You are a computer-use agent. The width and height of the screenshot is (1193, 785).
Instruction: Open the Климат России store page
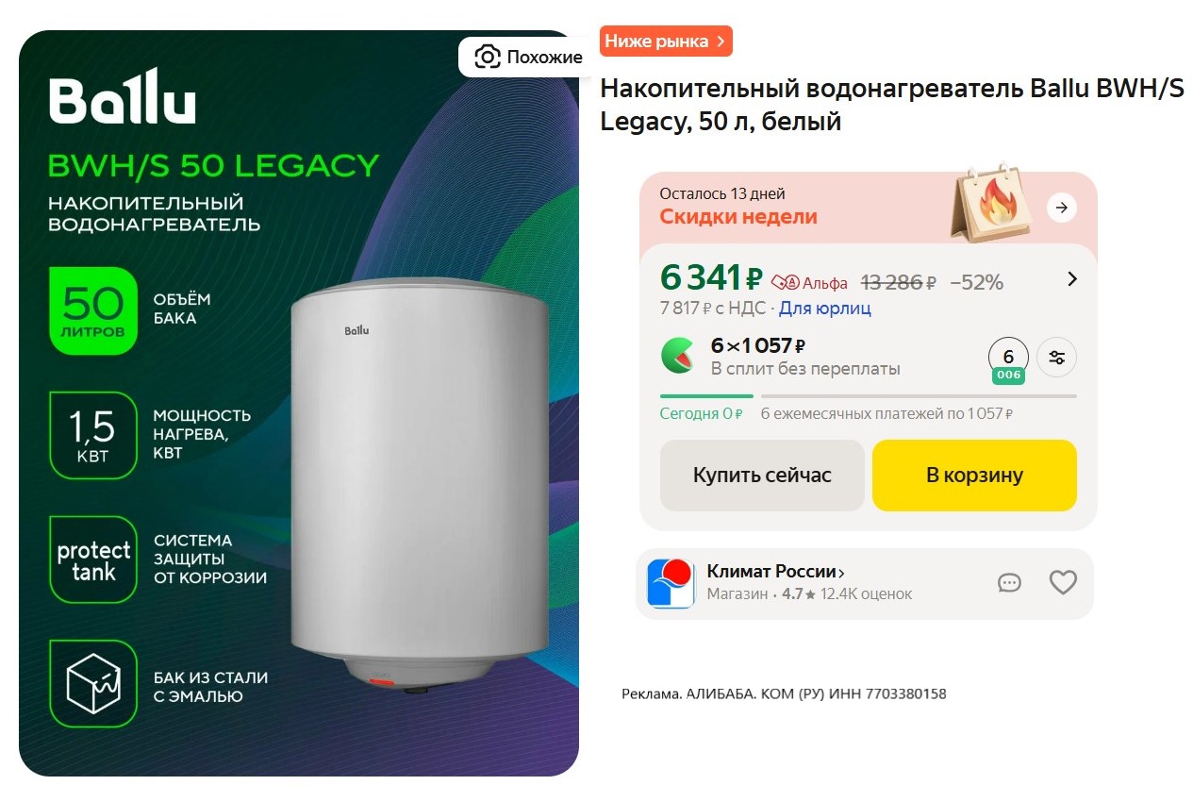pyautogui.click(x=775, y=572)
